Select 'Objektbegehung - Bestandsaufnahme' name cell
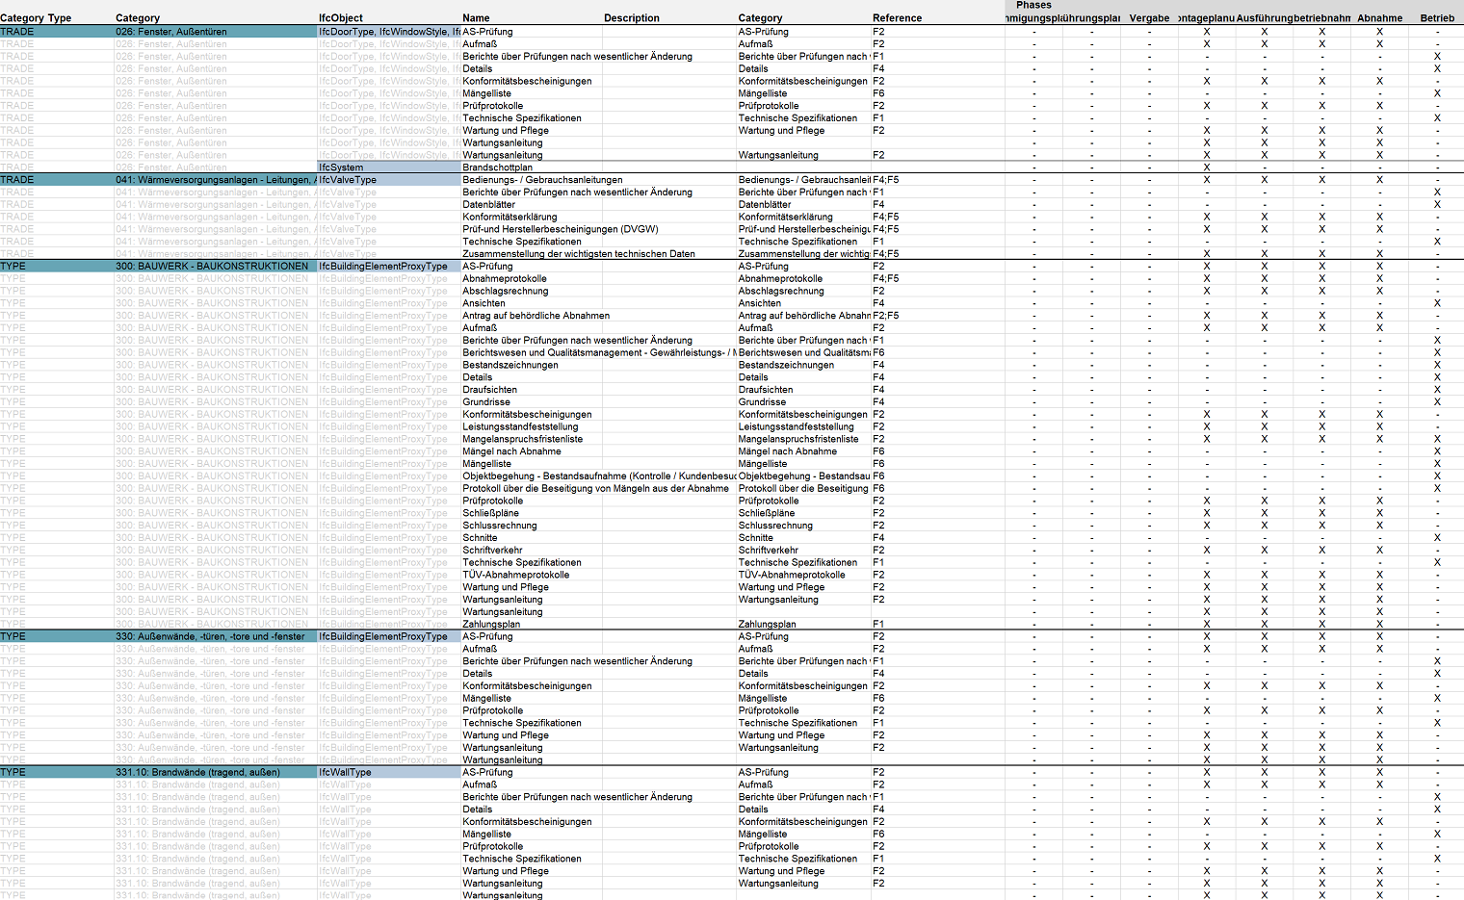This screenshot has height=900, width=1464. [x=599, y=476]
